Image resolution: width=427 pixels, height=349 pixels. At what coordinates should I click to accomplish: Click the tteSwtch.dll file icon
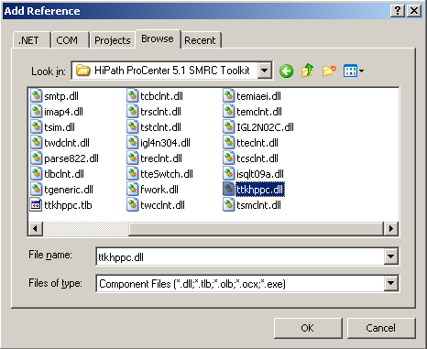[132, 173]
